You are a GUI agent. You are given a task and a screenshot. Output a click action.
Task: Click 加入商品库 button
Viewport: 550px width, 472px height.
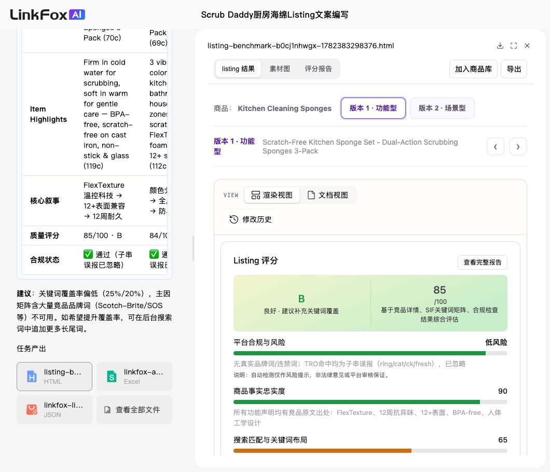click(x=473, y=69)
